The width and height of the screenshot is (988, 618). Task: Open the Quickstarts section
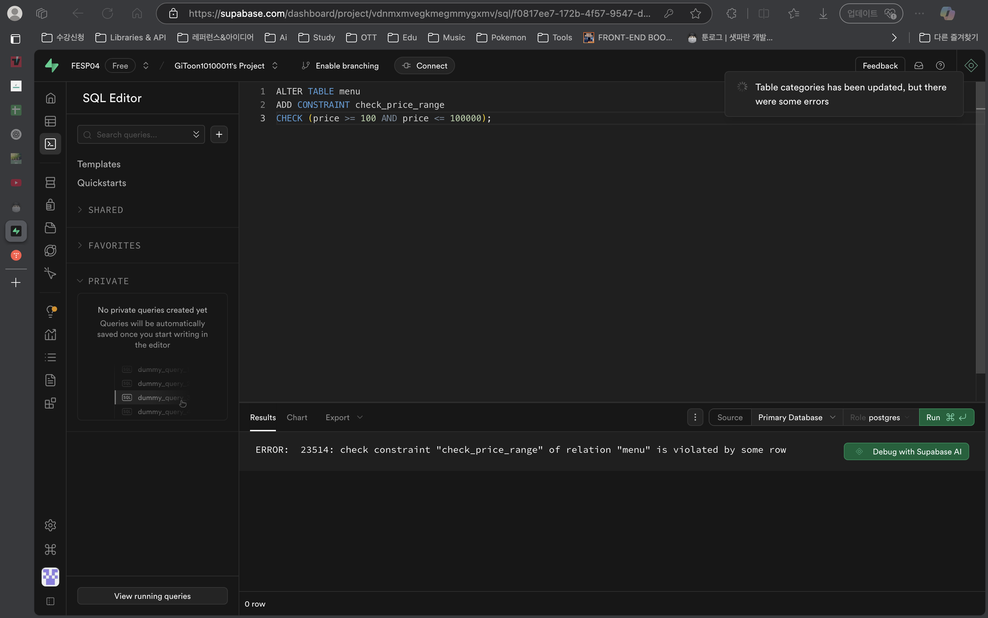(102, 183)
